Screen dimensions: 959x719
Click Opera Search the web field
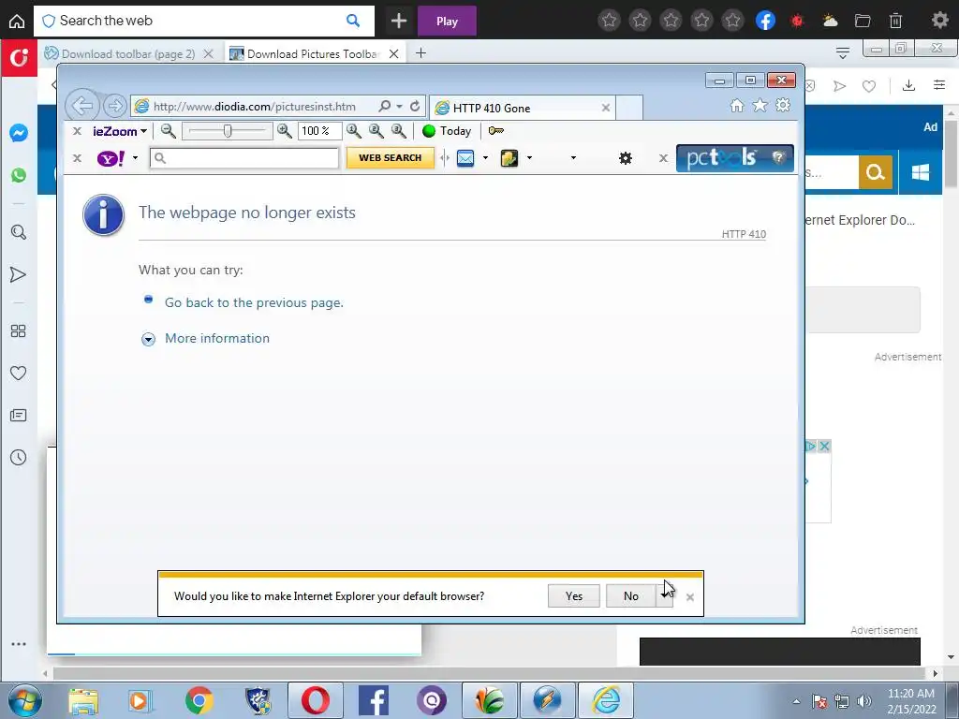(x=203, y=21)
